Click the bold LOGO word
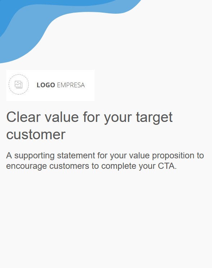212x268 pixels. coord(46,85)
